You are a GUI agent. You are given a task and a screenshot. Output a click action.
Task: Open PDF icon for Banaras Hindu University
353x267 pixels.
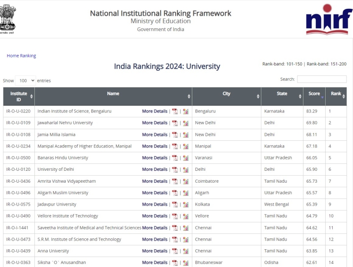pyautogui.click(x=175, y=158)
